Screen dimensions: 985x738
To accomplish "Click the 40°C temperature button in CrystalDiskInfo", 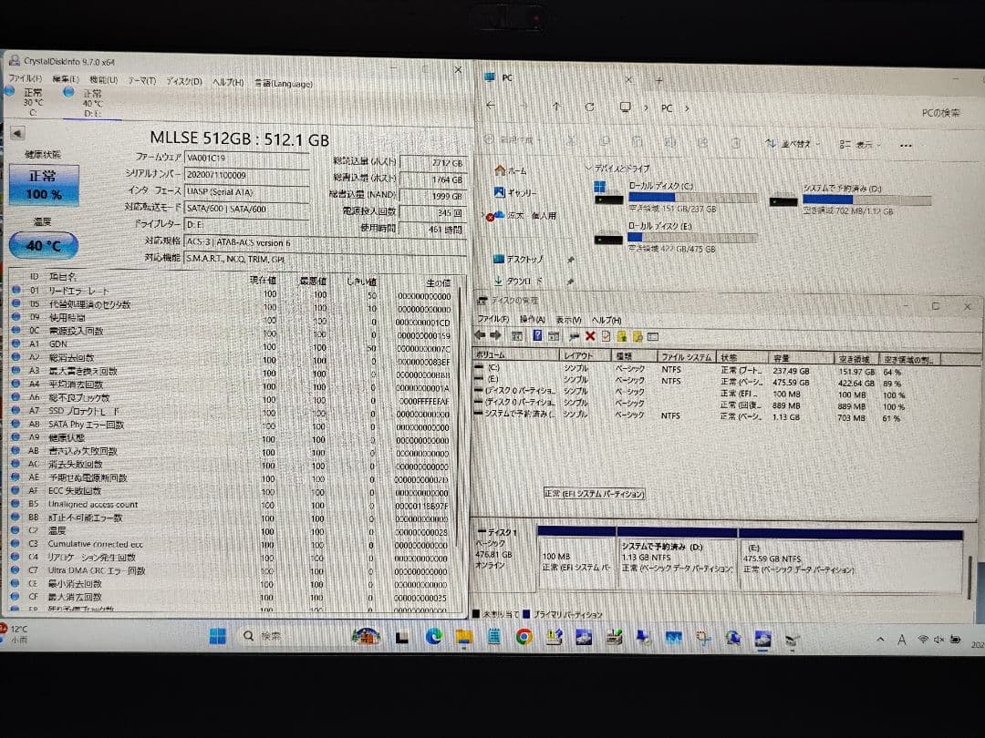I will pos(42,244).
